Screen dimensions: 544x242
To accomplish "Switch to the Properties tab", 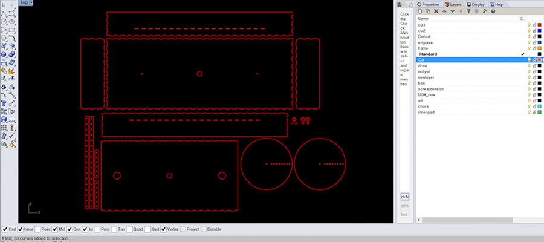I will point(429,4).
